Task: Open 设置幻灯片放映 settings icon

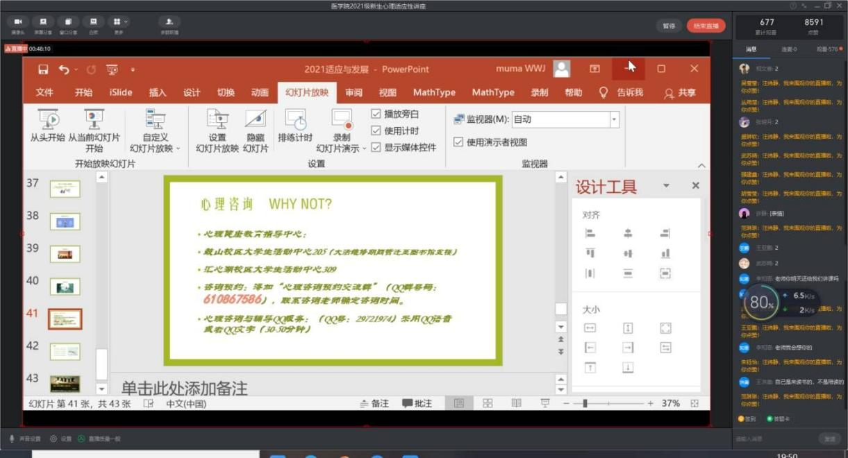Action: [217, 120]
